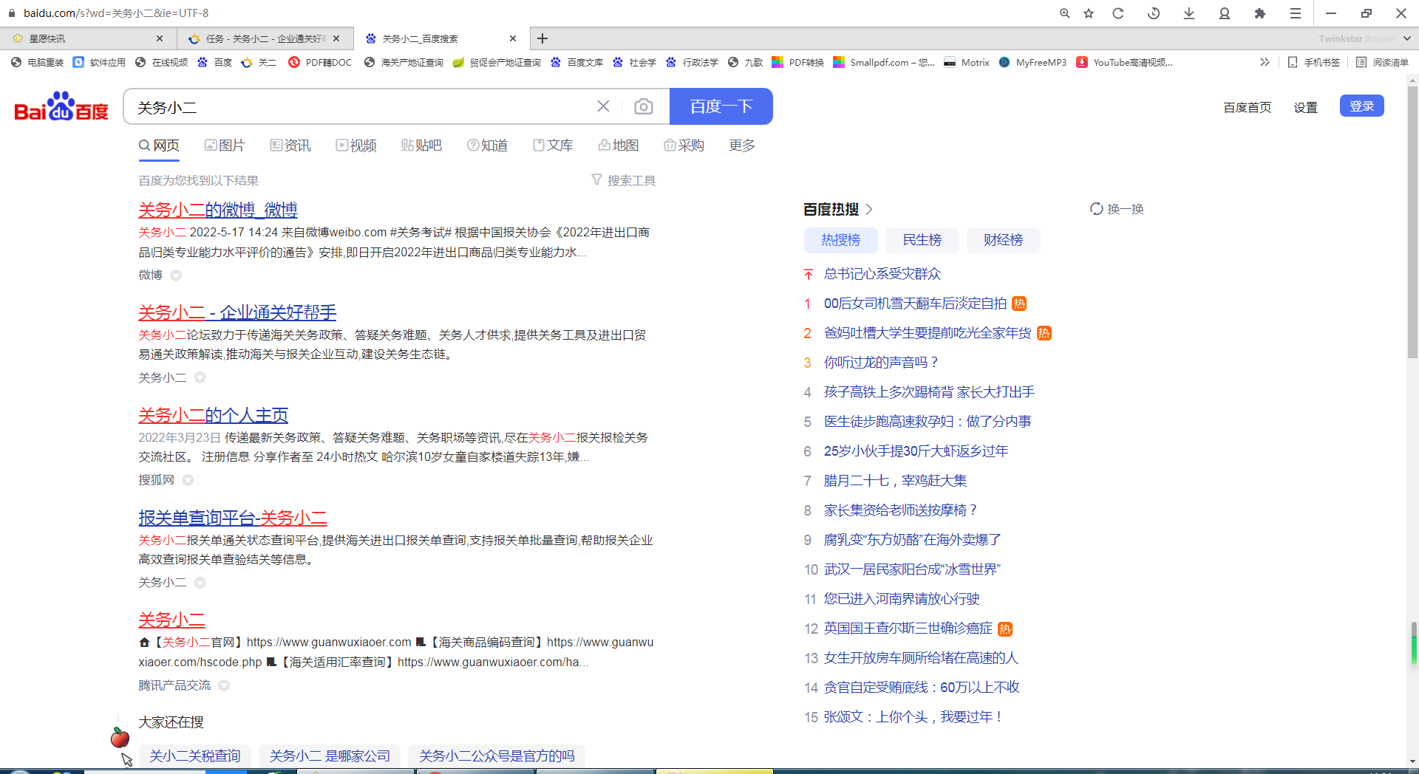Open browser zoom magnifier icon
Image resolution: width=1419 pixels, height=774 pixels.
[1065, 13]
